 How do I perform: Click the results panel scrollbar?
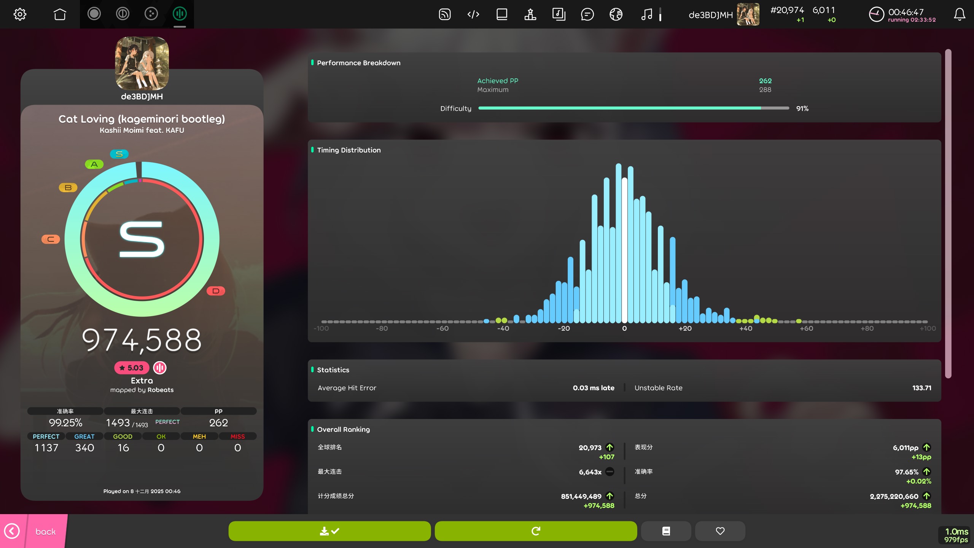[948, 213]
